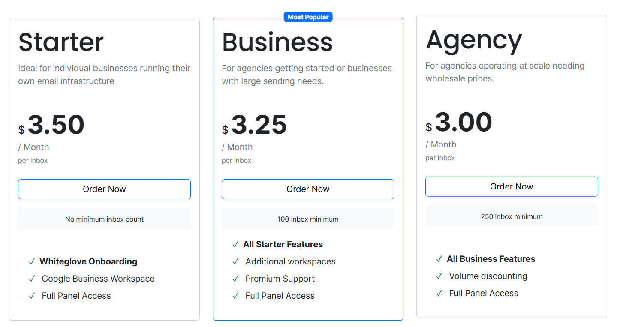Click the checkmark beside Full Panel Access in Starter
The image size is (617, 327).
click(32, 296)
